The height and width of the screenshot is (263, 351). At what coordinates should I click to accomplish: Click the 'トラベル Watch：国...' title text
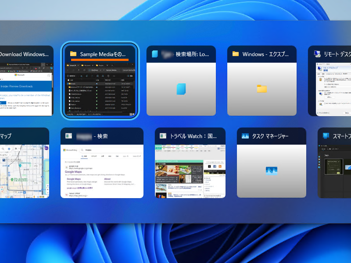(x=193, y=136)
